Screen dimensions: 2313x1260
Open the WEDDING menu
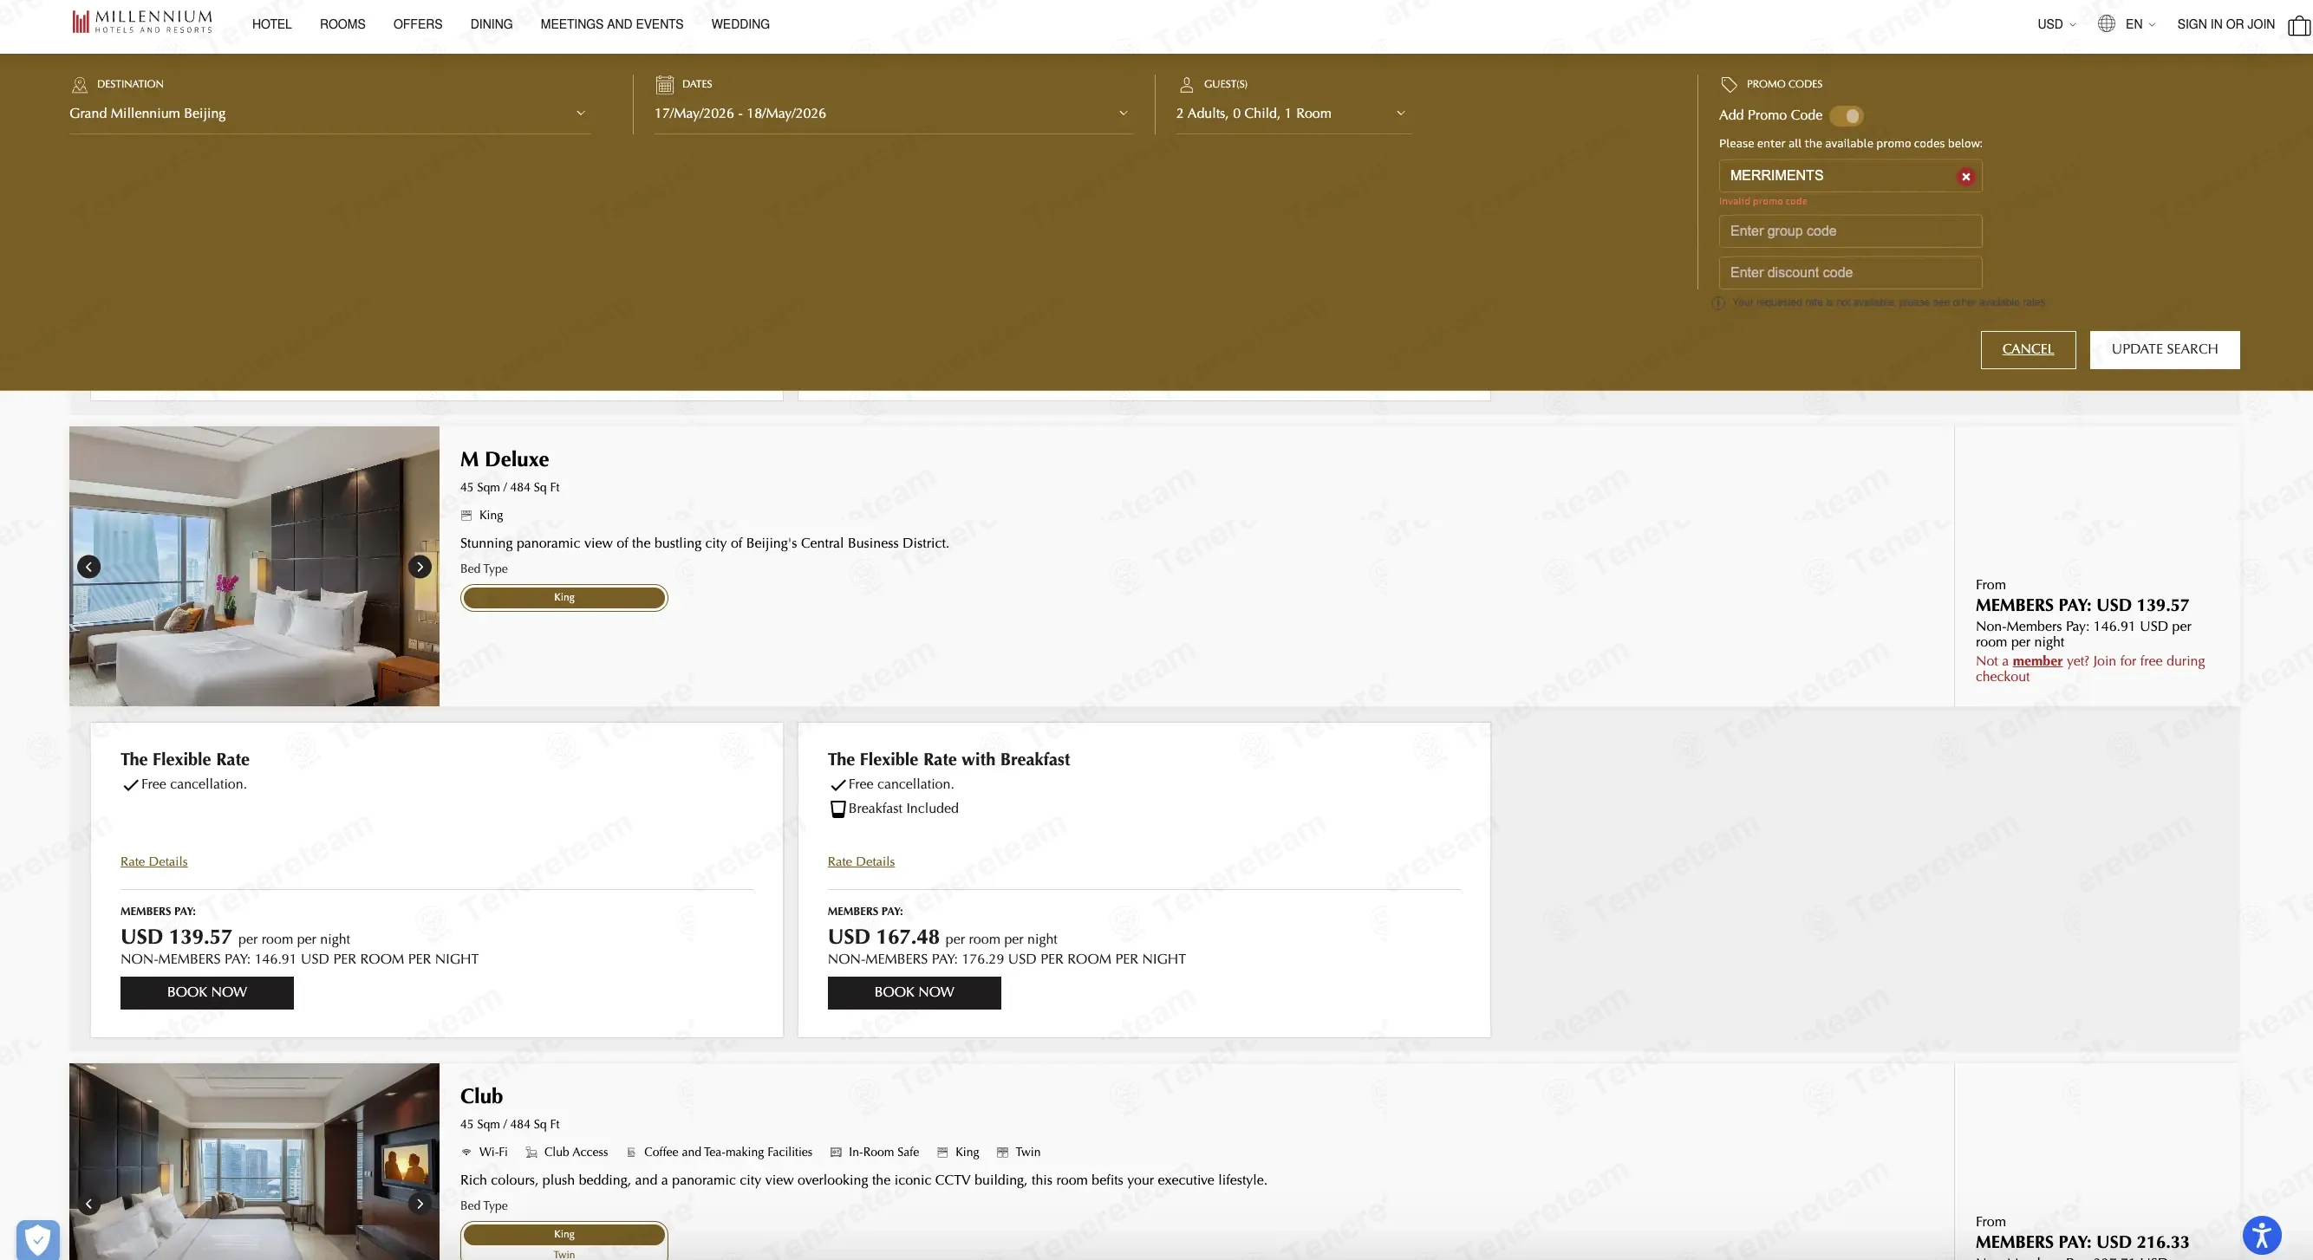tap(740, 24)
